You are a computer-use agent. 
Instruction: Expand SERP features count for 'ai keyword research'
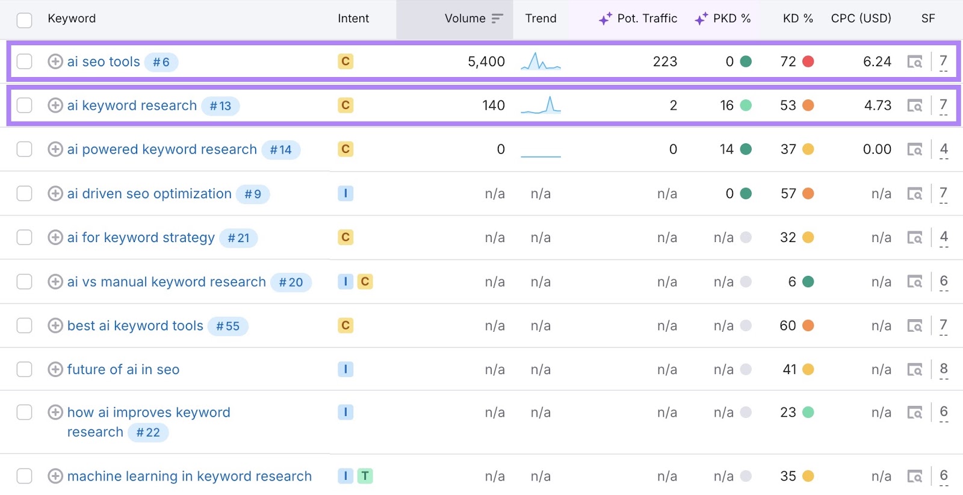click(943, 105)
